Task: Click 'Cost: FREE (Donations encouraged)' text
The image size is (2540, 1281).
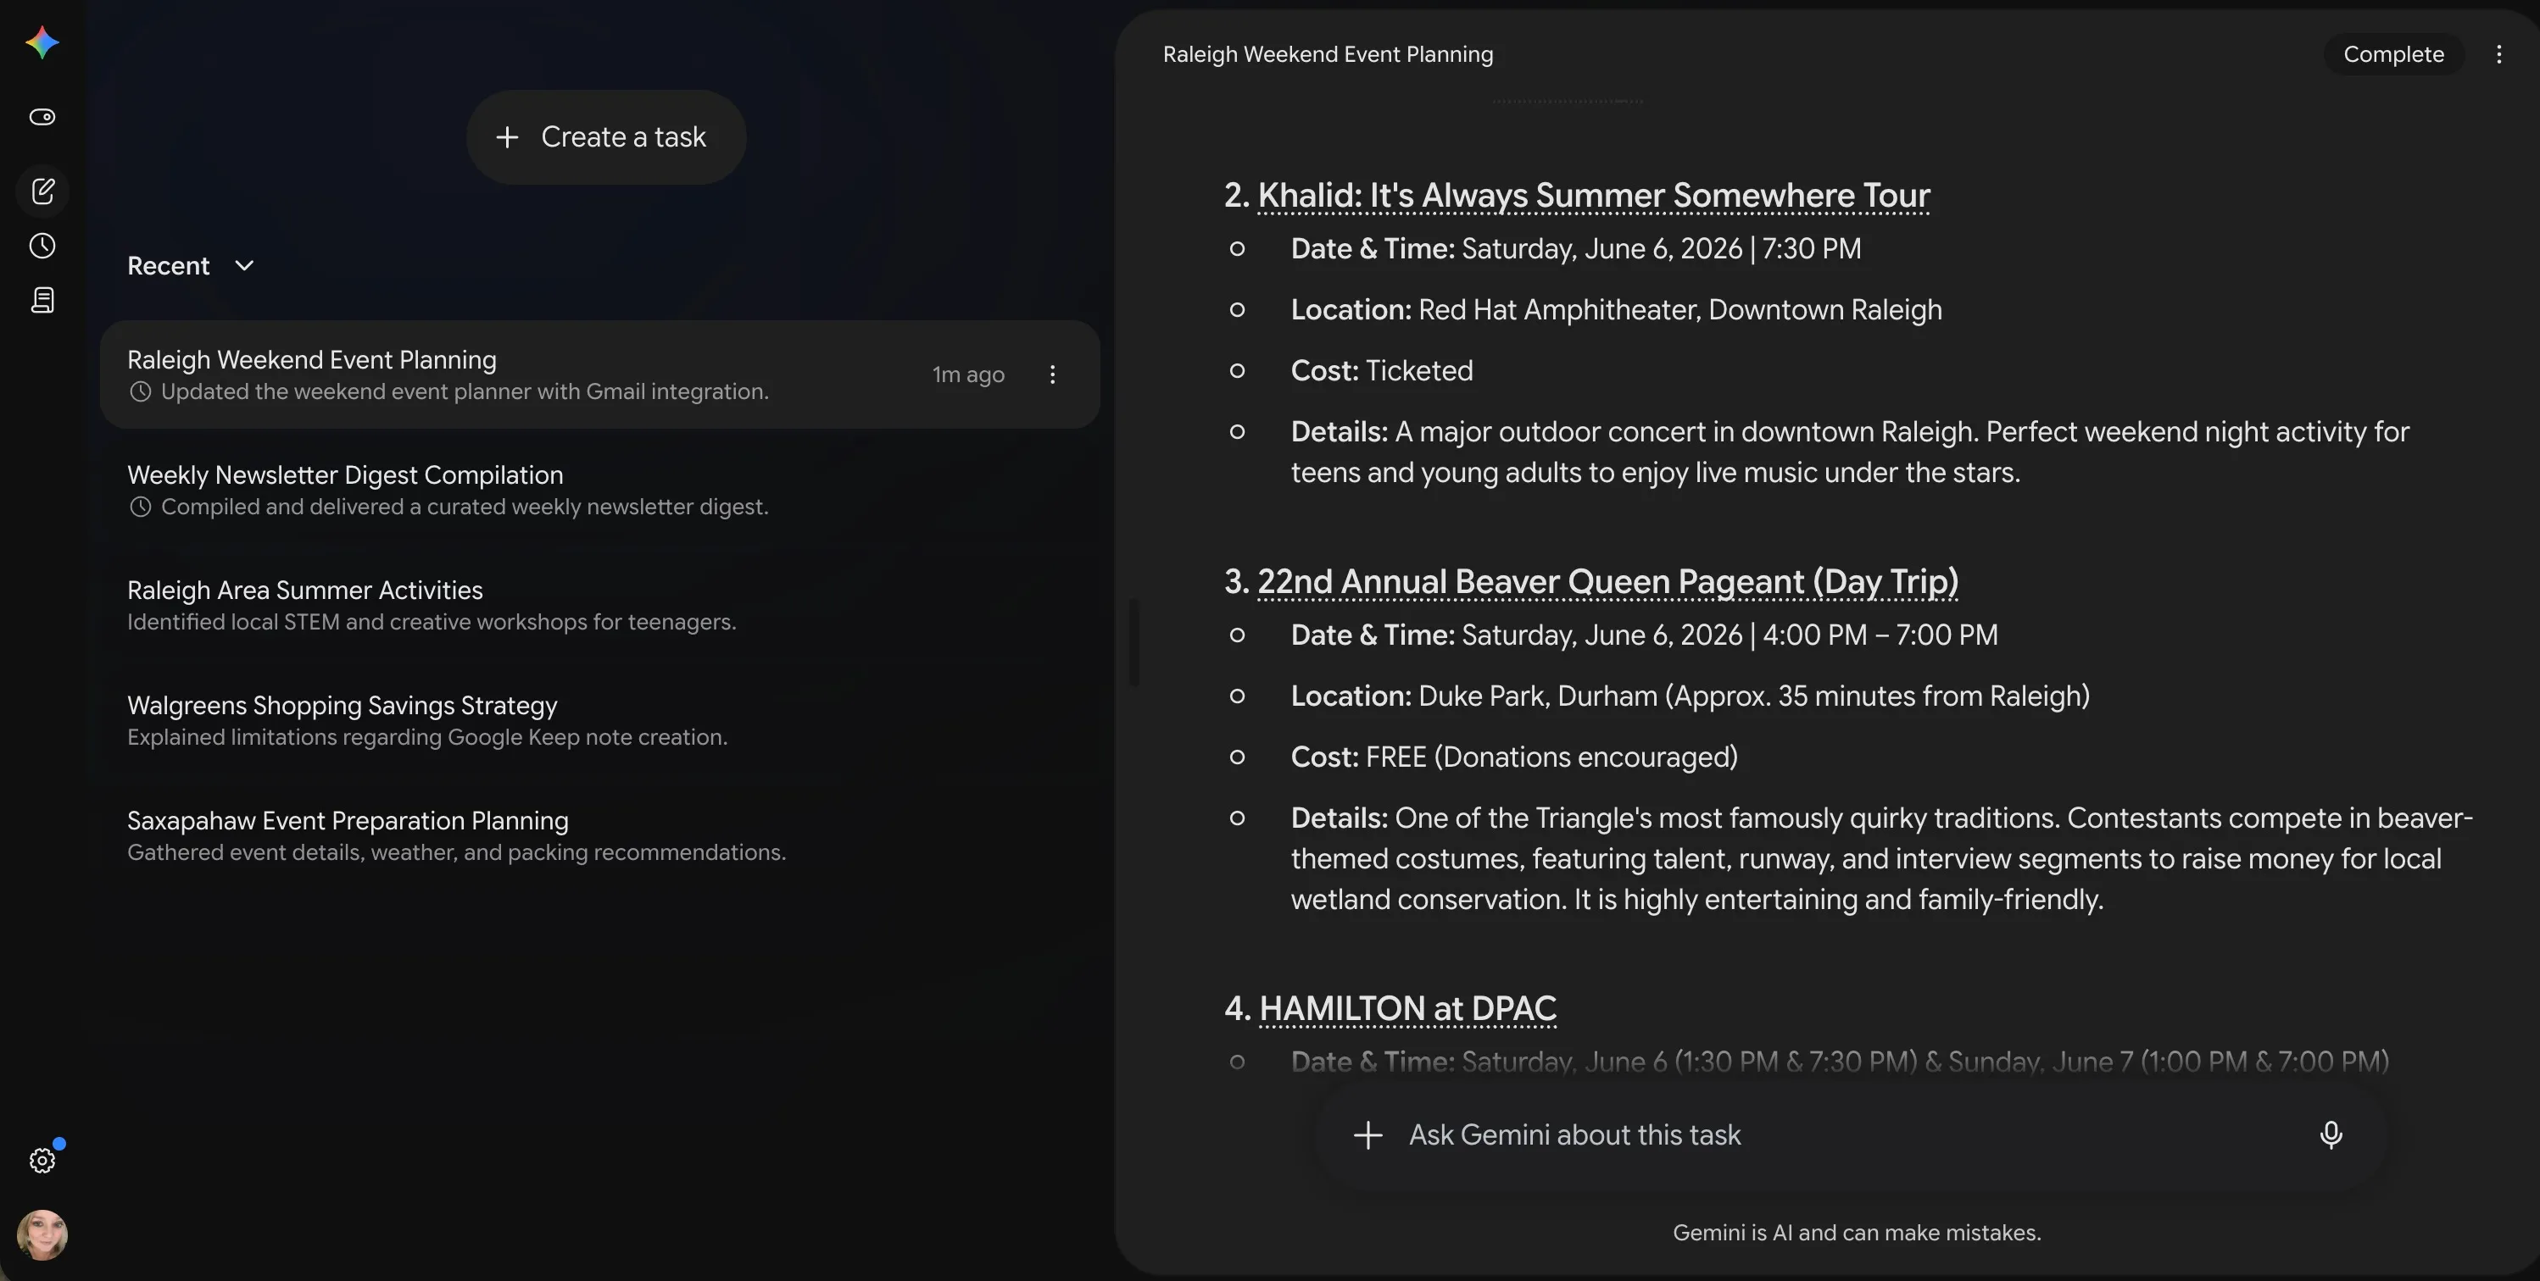Action: coord(1513,757)
